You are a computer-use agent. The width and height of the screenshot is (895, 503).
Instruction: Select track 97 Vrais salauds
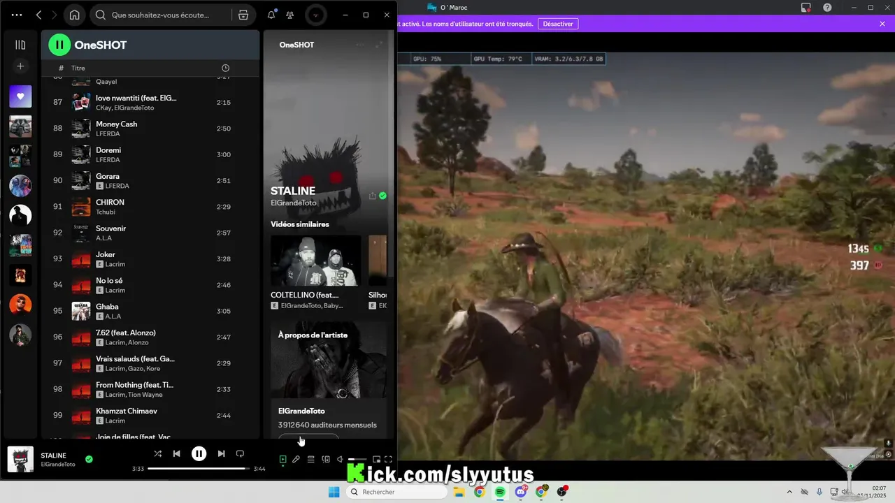(x=150, y=363)
